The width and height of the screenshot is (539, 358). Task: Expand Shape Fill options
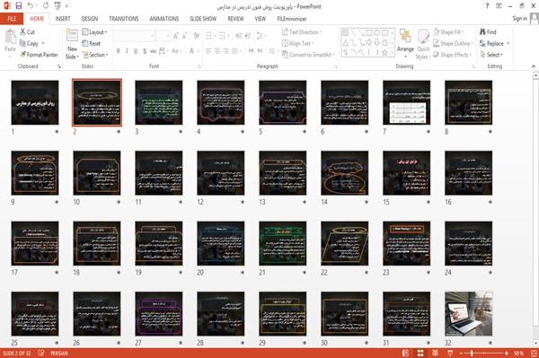448,32
